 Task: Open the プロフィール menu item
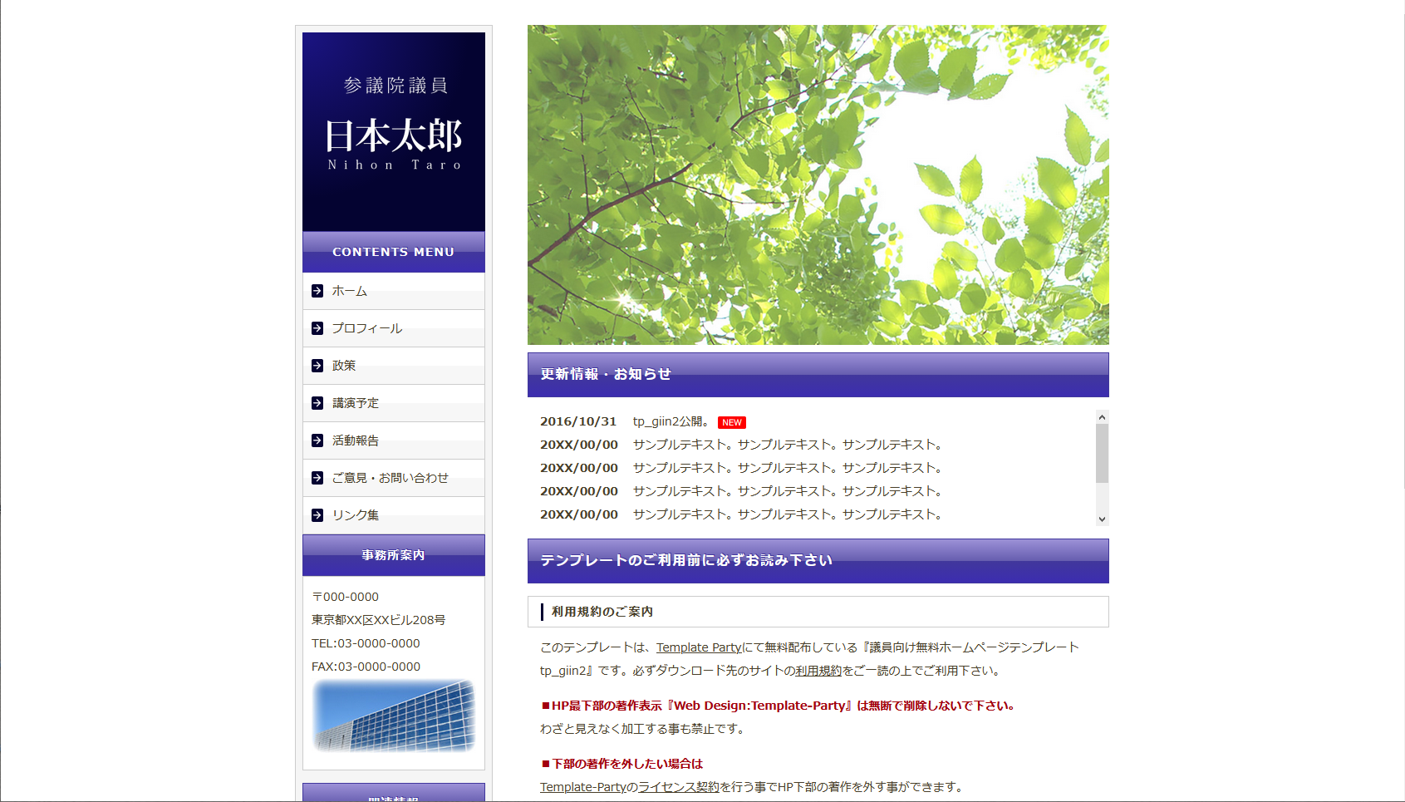pyautogui.click(x=394, y=328)
